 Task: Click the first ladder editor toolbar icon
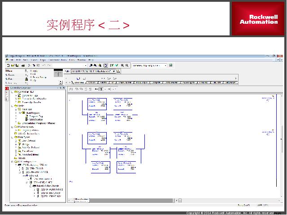[x=71, y=89]
